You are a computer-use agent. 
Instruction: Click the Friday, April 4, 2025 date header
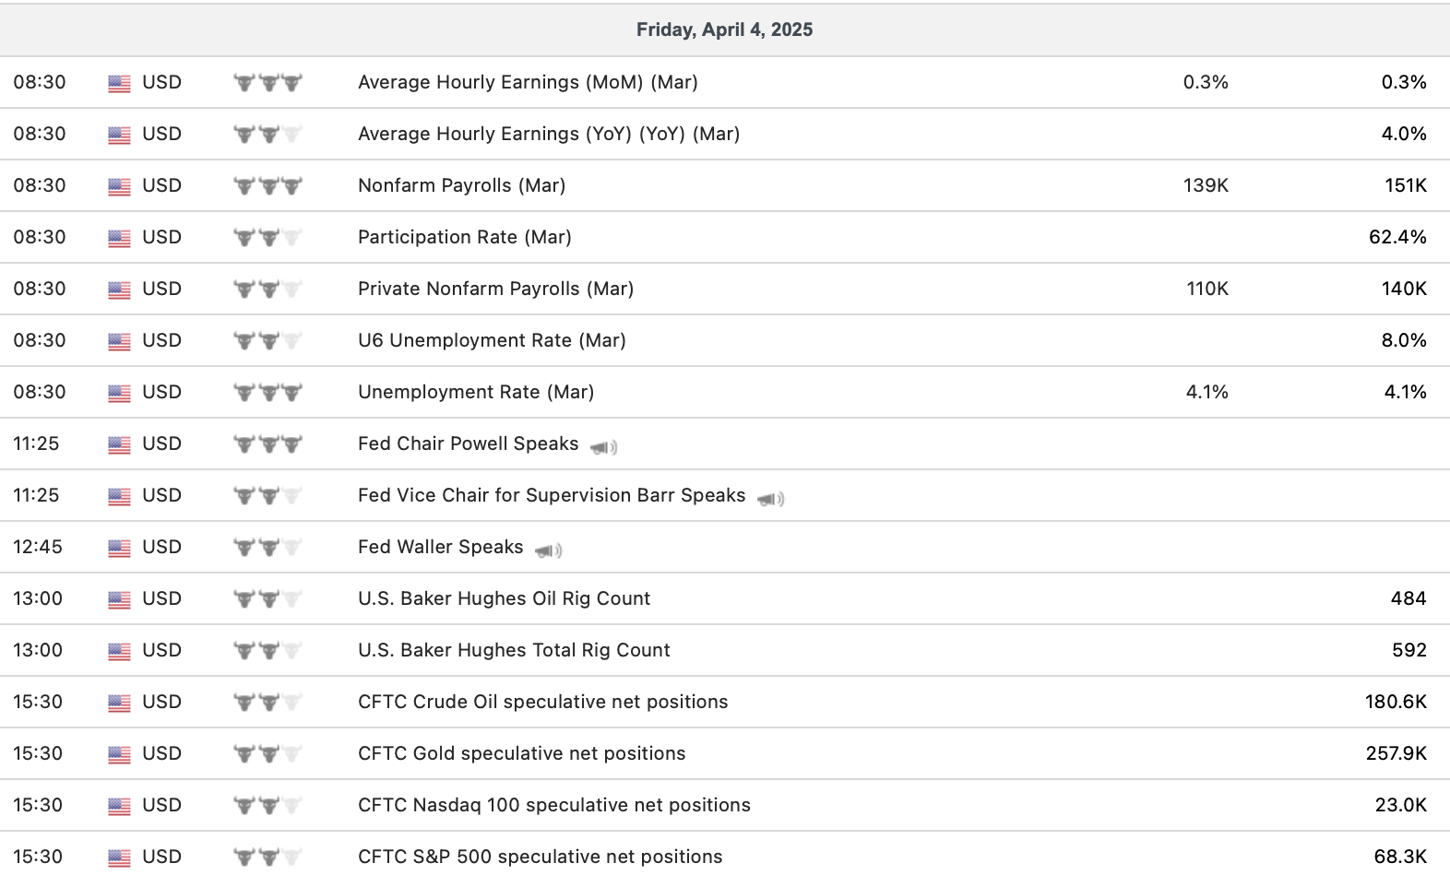pyautogui.click(x=724, y=30)
